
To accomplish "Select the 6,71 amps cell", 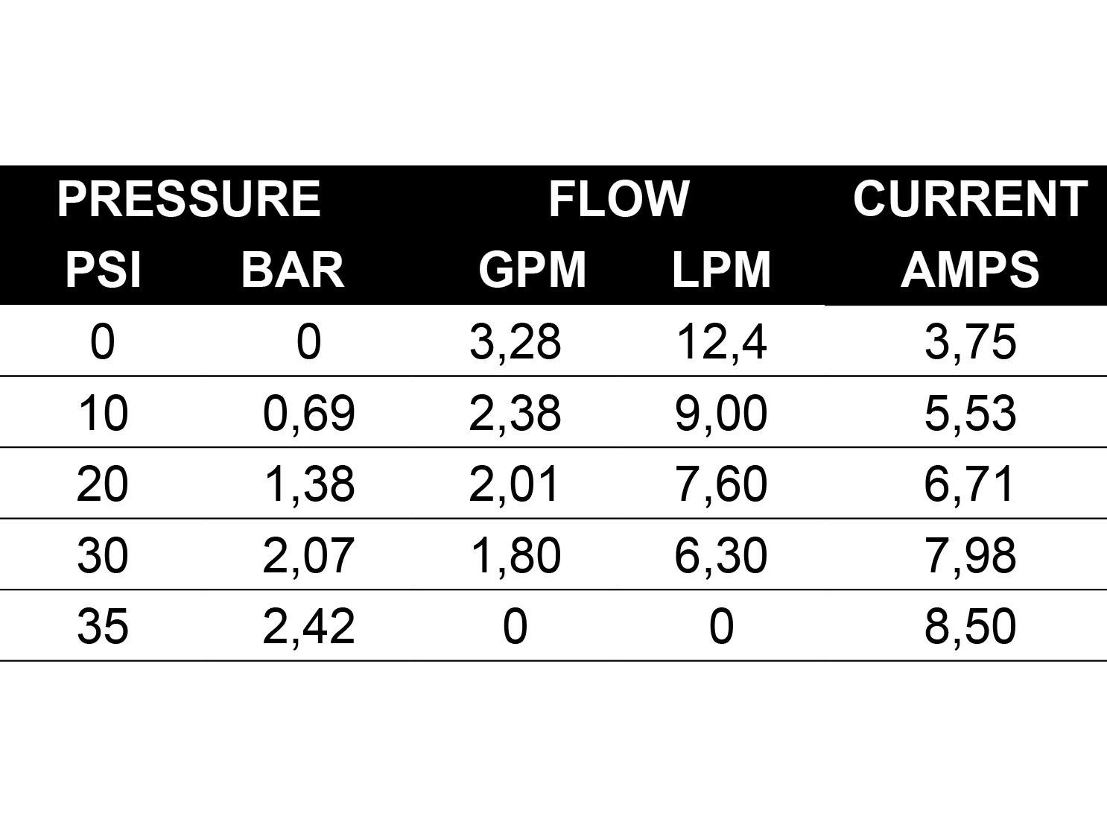I will pyautogui.click(x=970, y=484).
